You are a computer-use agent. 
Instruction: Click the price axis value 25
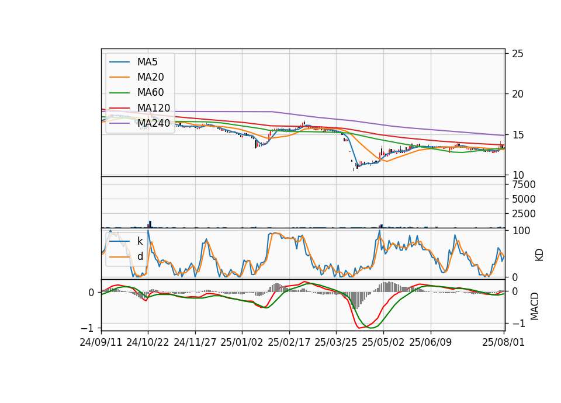tap(517, 54)
